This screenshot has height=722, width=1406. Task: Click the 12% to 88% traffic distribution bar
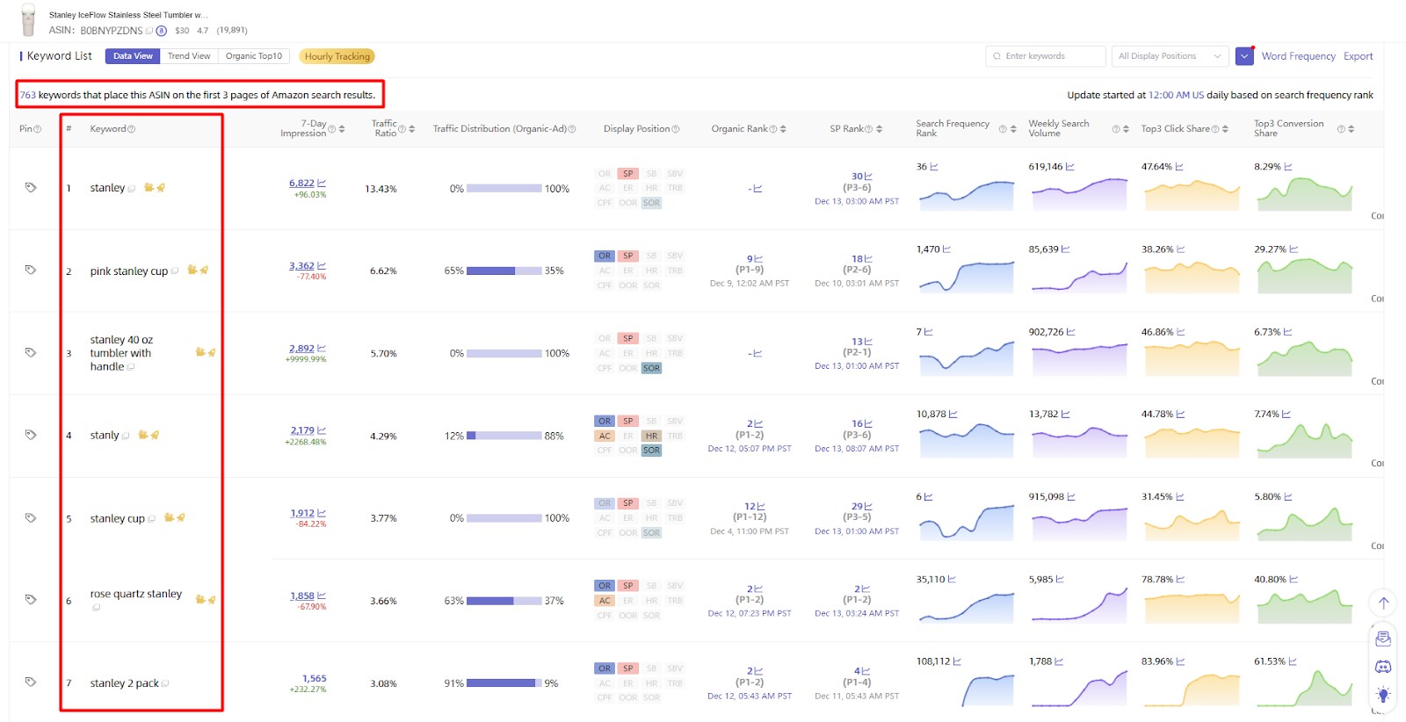[x=504, y=436]
